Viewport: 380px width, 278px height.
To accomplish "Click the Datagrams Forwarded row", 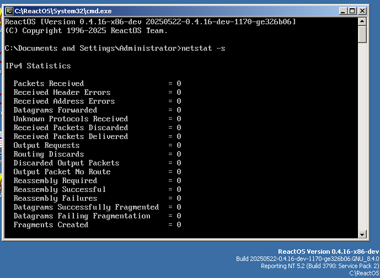I will 97,110.
